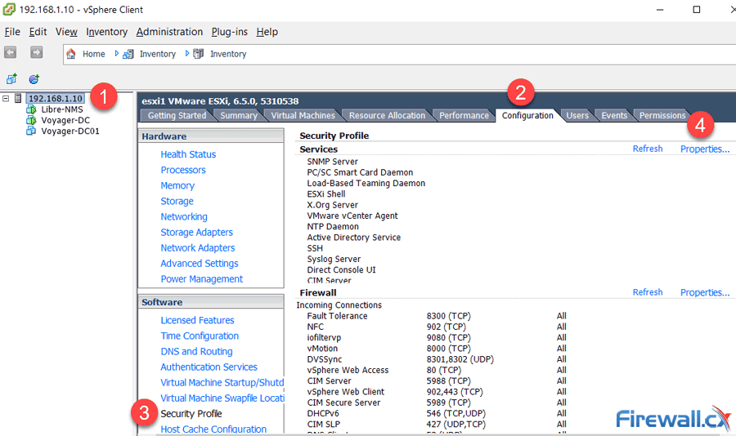The width and height of the screenshot is (736, 436).
Task: Open Storage hardware link
Action: click(177, 201)
